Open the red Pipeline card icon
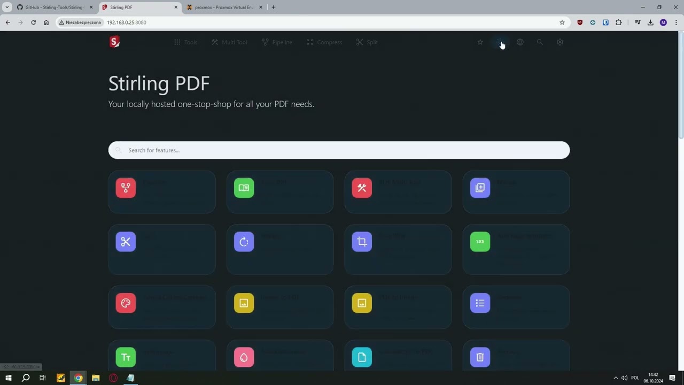The image size is (684, 385). coord(126,188)
